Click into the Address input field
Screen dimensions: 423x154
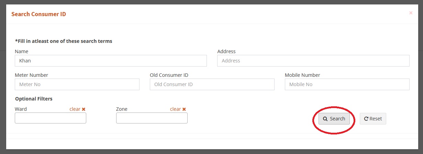click(313, 61)
